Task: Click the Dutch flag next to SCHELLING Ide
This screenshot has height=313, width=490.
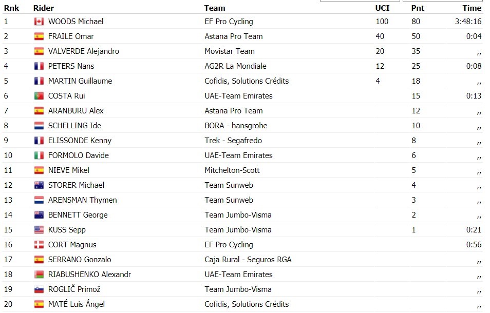Action: pyautogui.click(x=39, y=126)
